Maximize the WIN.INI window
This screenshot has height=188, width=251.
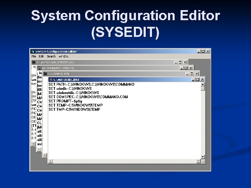coord(186,68)
